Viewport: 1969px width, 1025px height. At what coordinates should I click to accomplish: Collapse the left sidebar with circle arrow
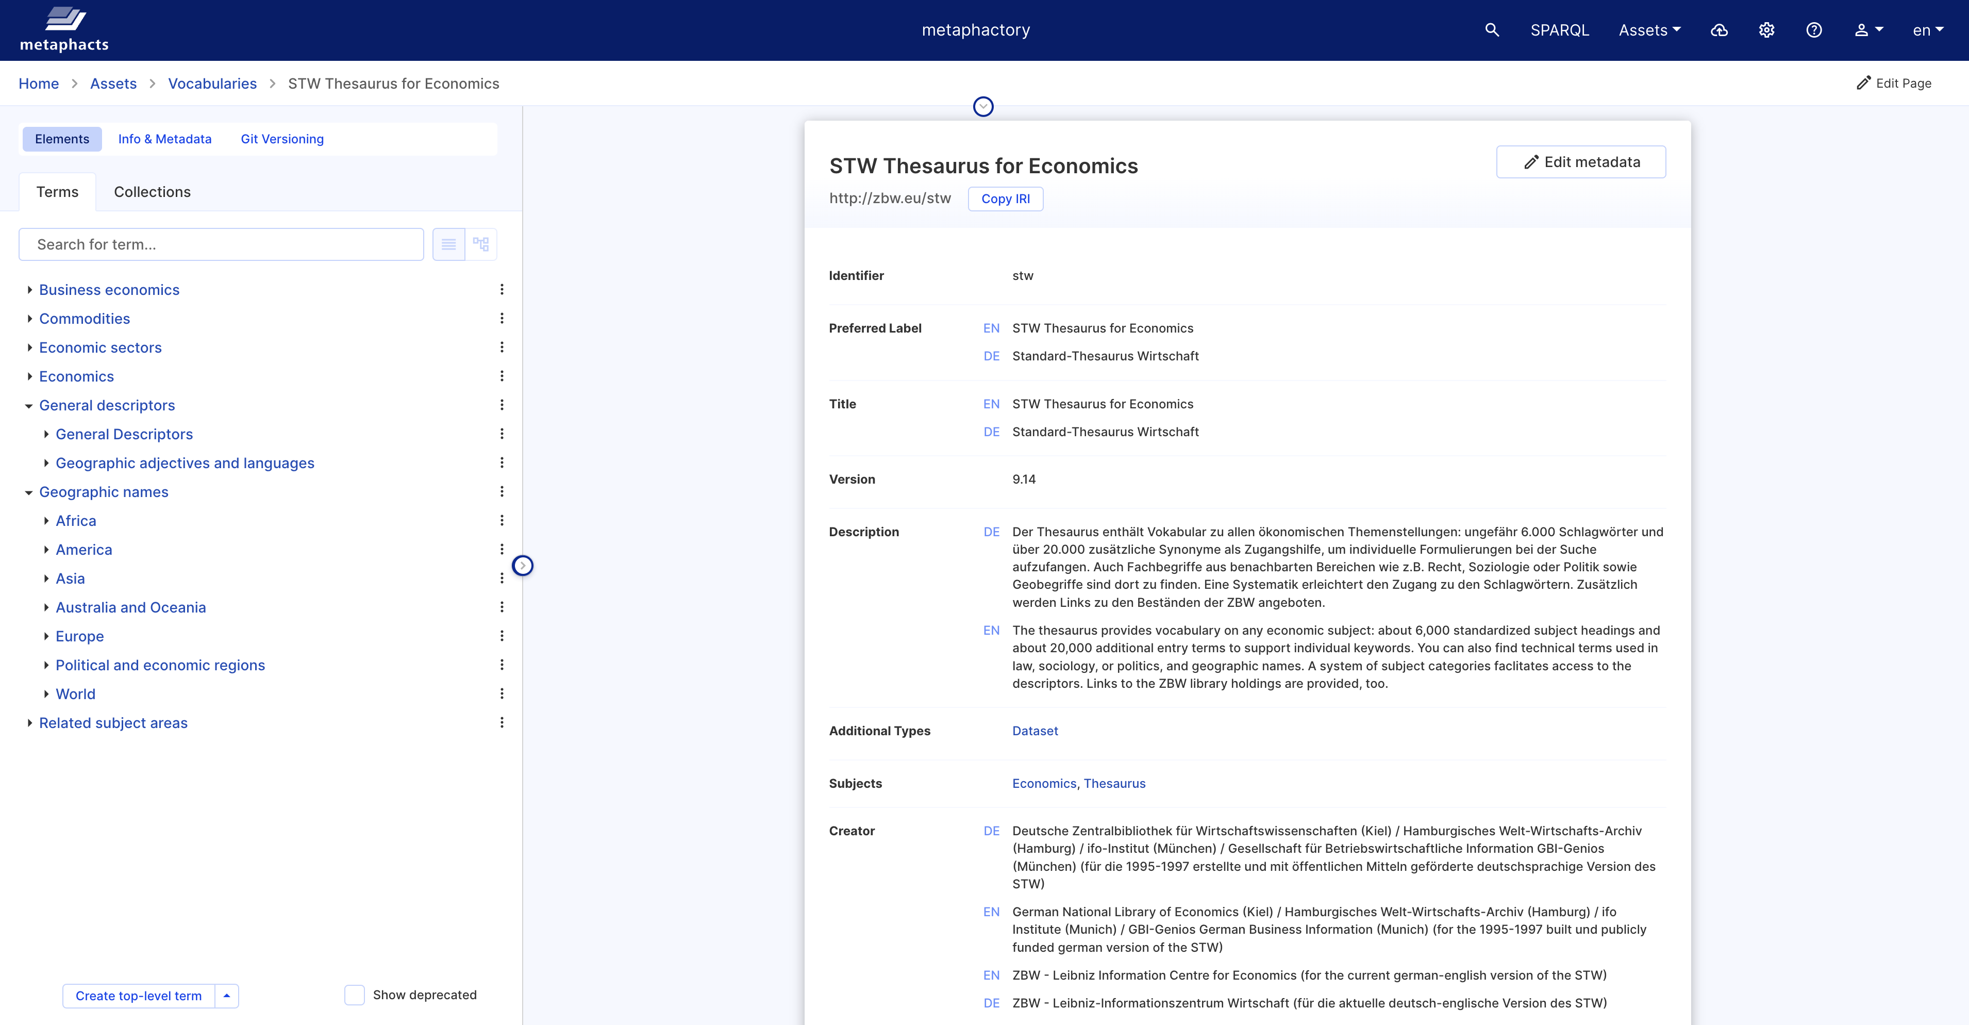click(522, 566)
